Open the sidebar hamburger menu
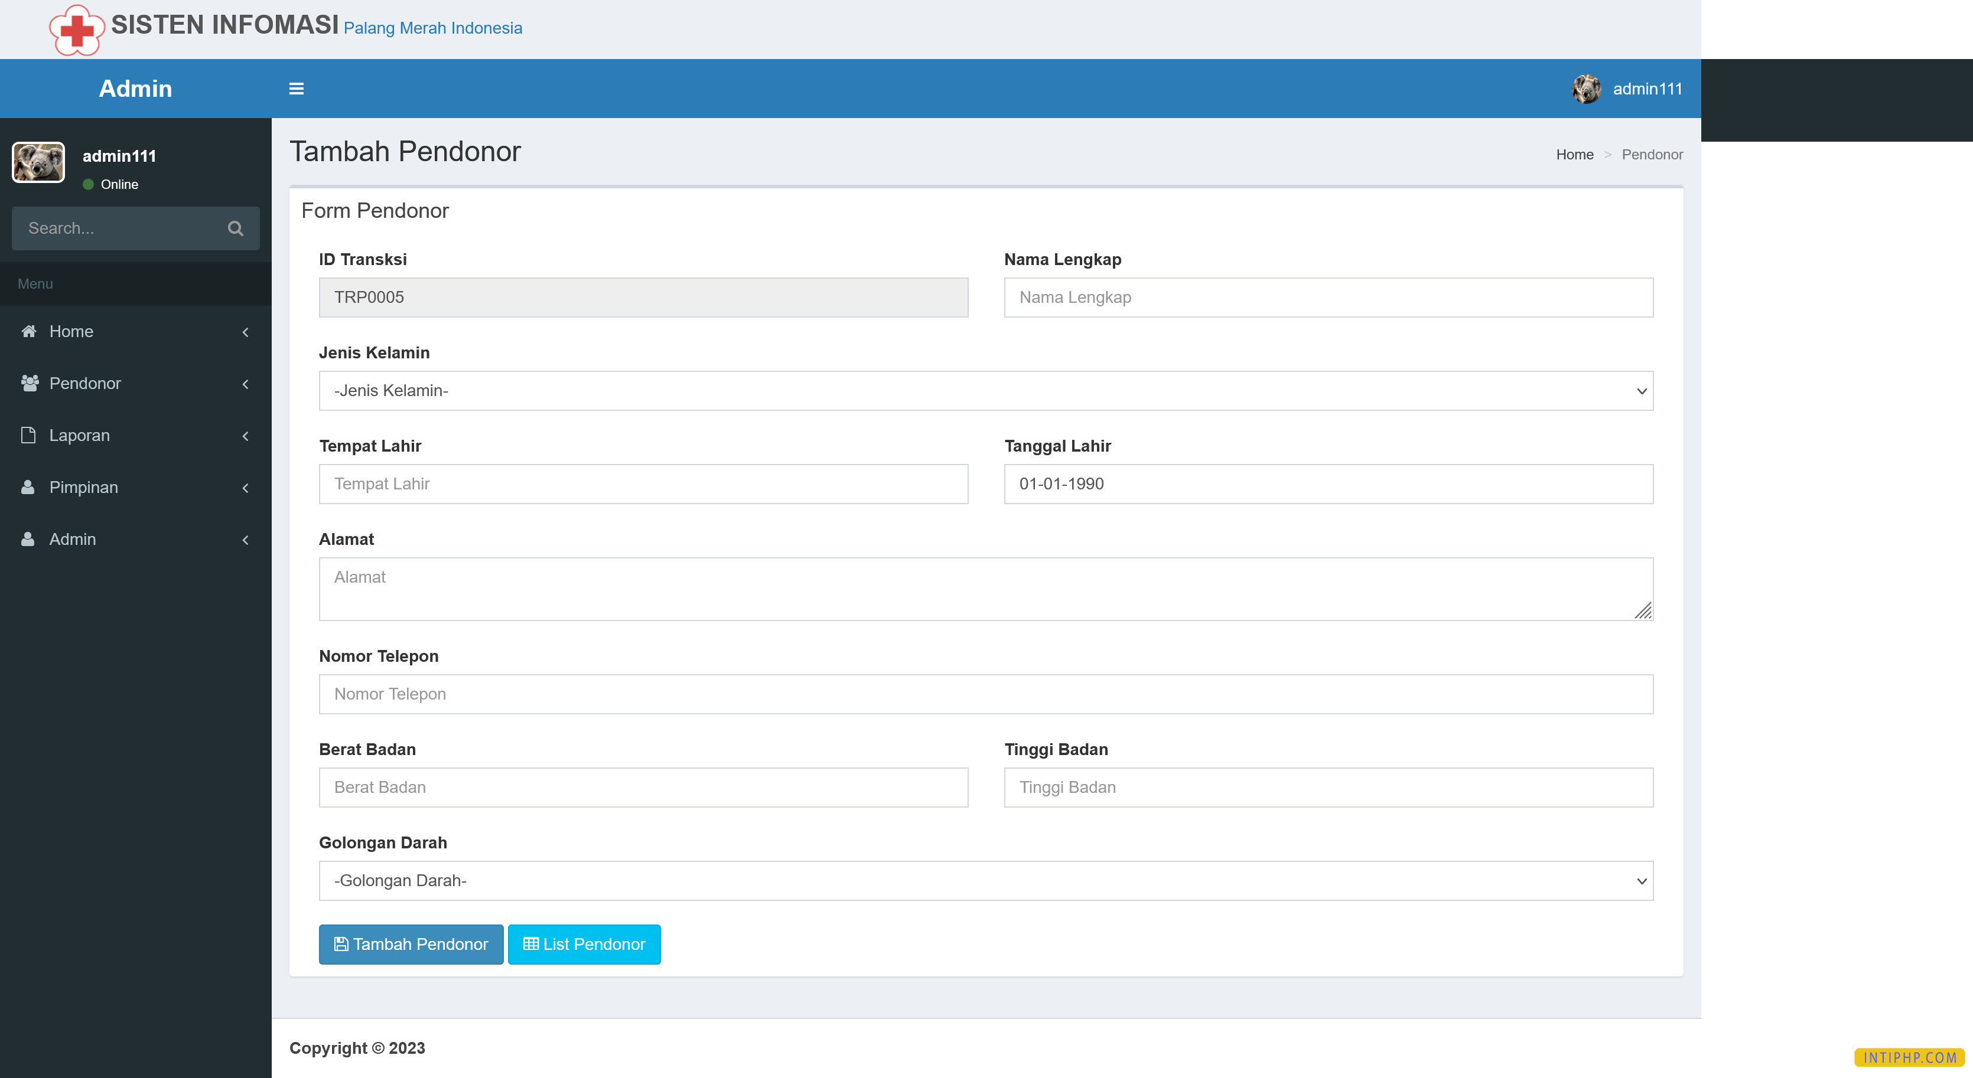Viewport: 1973px width, 1078px height. (x=295, y=89)
